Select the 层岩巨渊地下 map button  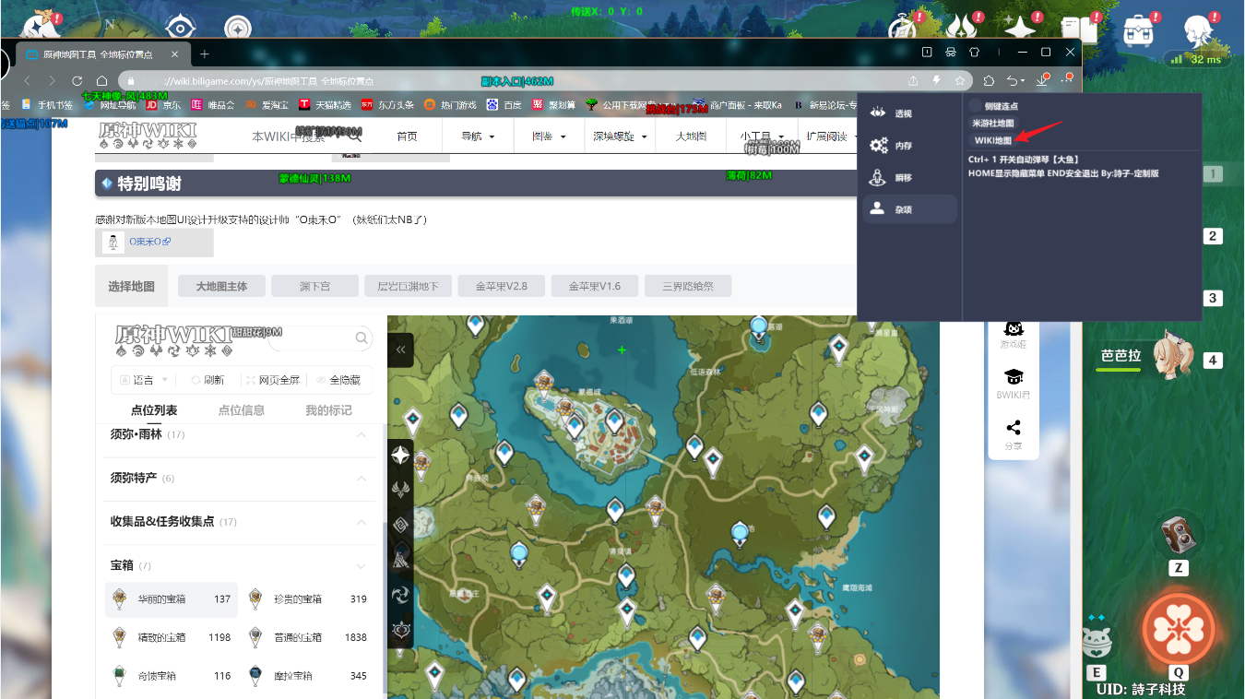(408, 286)
